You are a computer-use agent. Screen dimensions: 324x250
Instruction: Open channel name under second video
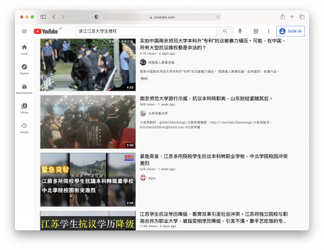[x=158, y=114]
